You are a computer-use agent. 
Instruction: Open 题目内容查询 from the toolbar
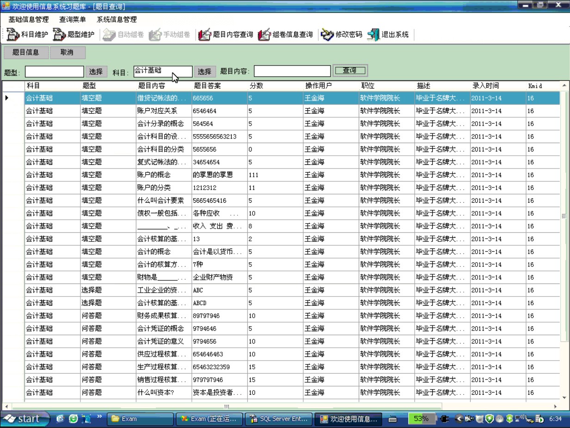point(226,35)
